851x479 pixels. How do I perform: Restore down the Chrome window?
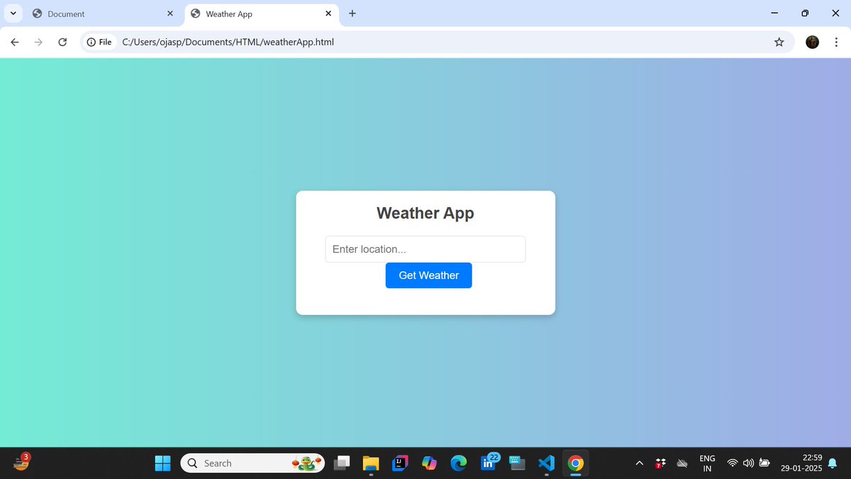coord(805,13)
